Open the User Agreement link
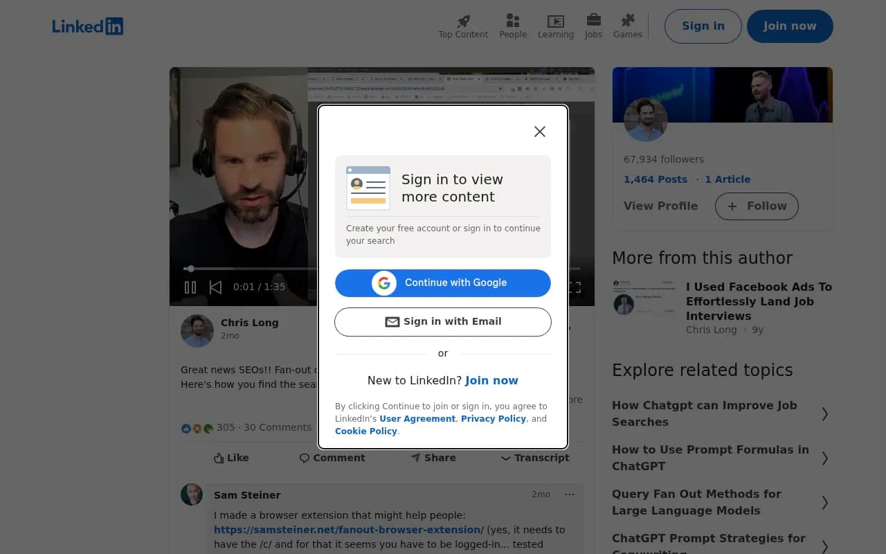 [x=417, y=419]
